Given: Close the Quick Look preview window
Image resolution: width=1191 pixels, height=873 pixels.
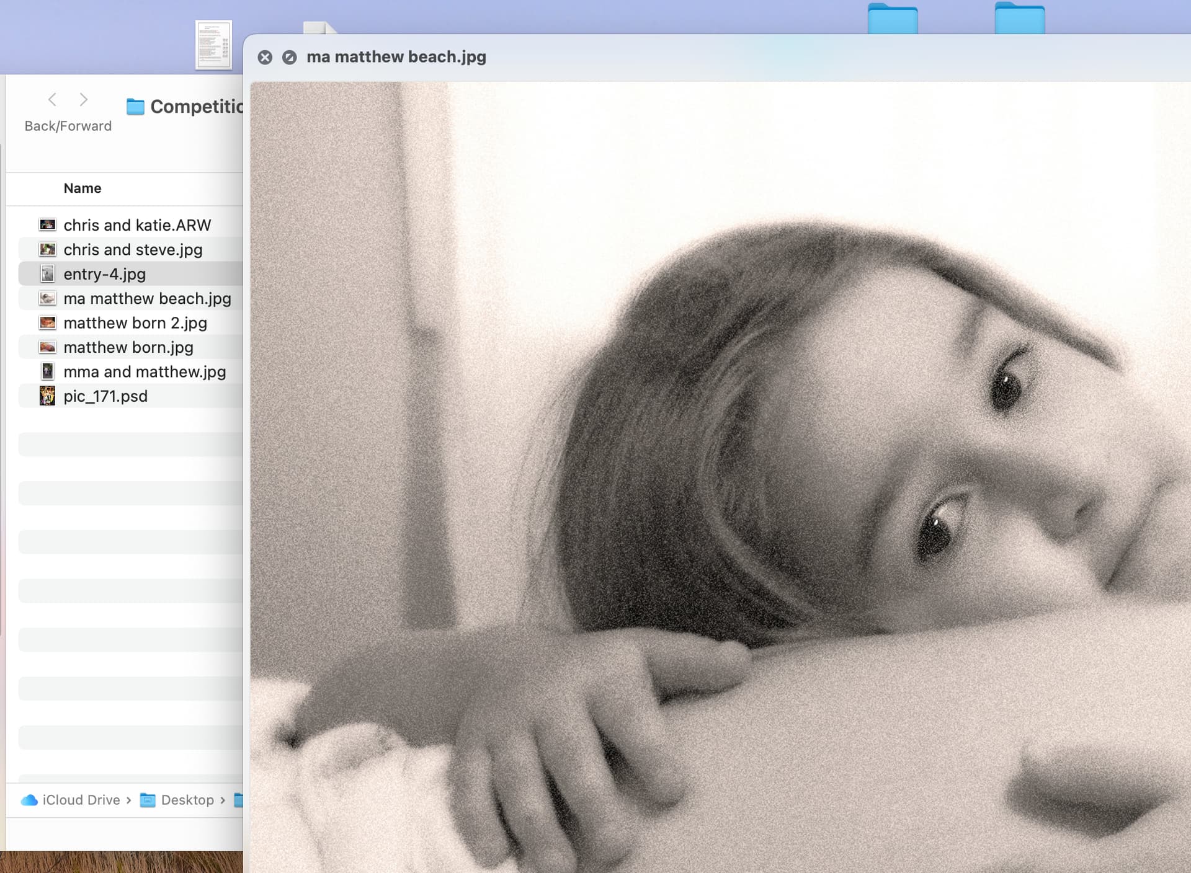Looking at the screenshot, I should coord(265,58).
